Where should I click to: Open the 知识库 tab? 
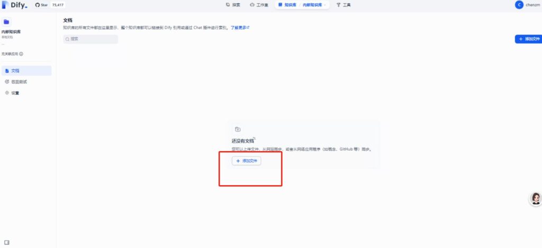(287, 5)
